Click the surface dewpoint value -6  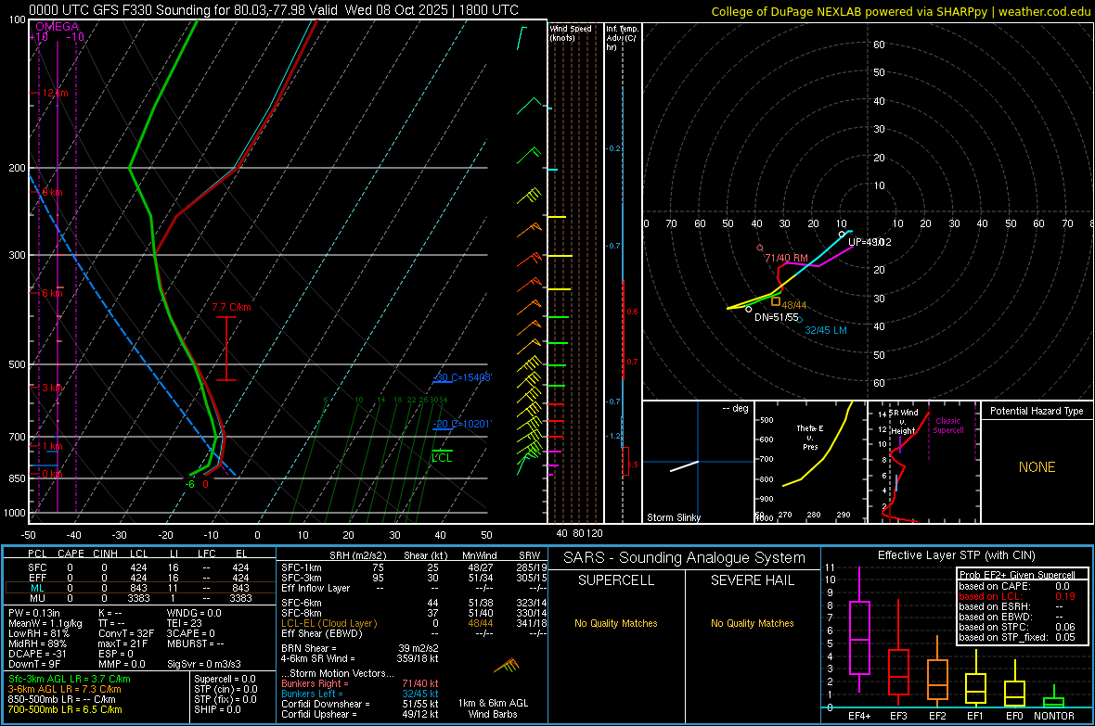tap(189, 485)
